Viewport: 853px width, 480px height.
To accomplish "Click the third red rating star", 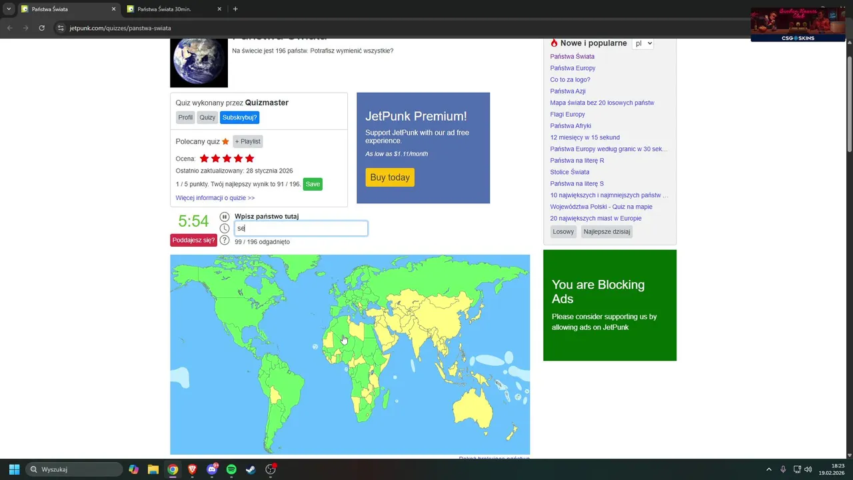I will (x=227, y=159).
